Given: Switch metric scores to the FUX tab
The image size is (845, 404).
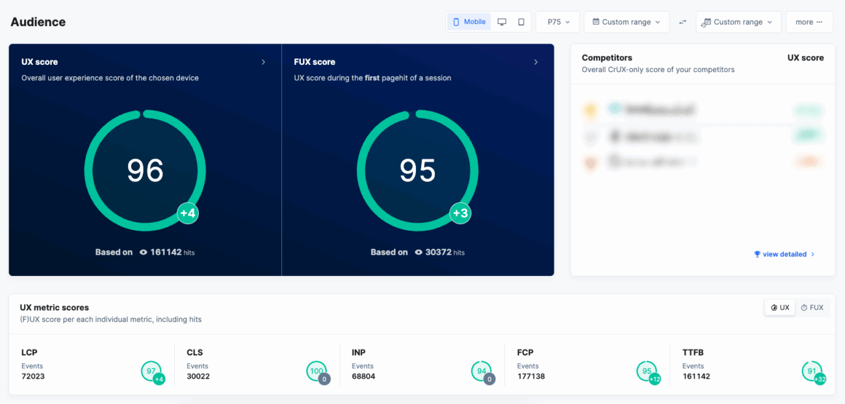Looking at the screenshot, I should (x=812, y=308).
